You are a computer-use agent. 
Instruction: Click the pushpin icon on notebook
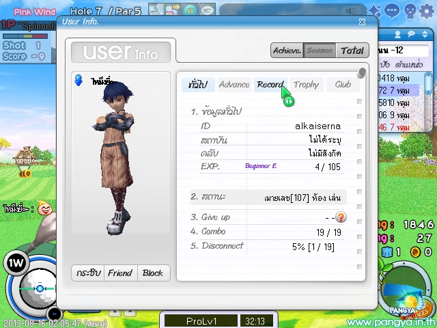click(361, 73)
